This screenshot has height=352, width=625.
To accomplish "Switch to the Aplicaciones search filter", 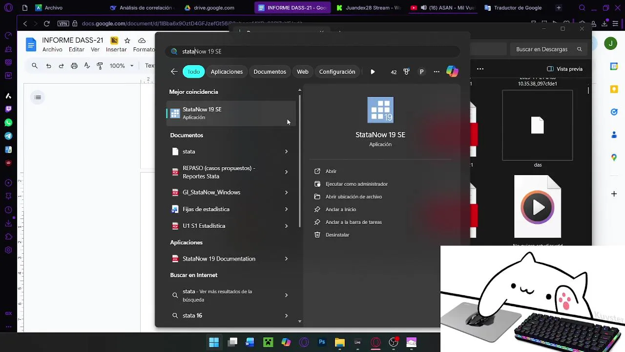I will click(227, 72).
